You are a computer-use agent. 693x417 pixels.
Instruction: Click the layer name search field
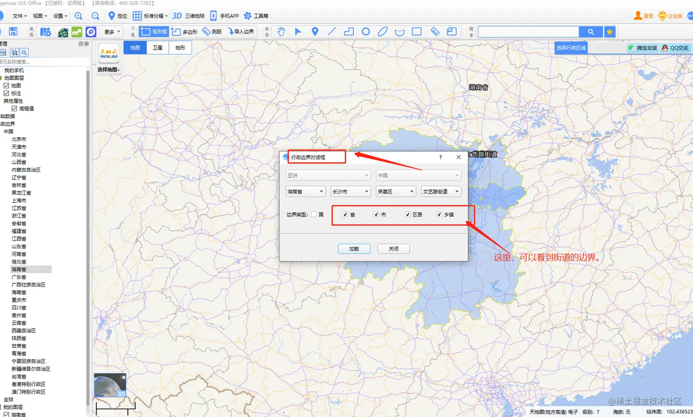coord(44,62)
